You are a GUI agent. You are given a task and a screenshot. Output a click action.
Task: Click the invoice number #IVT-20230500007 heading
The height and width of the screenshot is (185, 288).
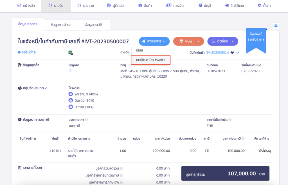105,41
